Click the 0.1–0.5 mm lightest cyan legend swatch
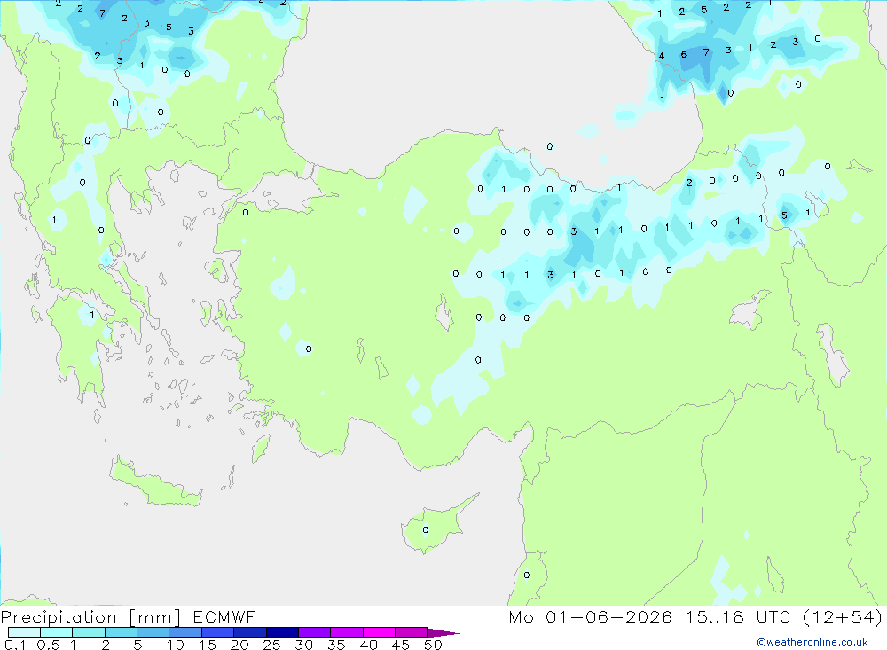The image size is (887, 650). click(24, 632)
